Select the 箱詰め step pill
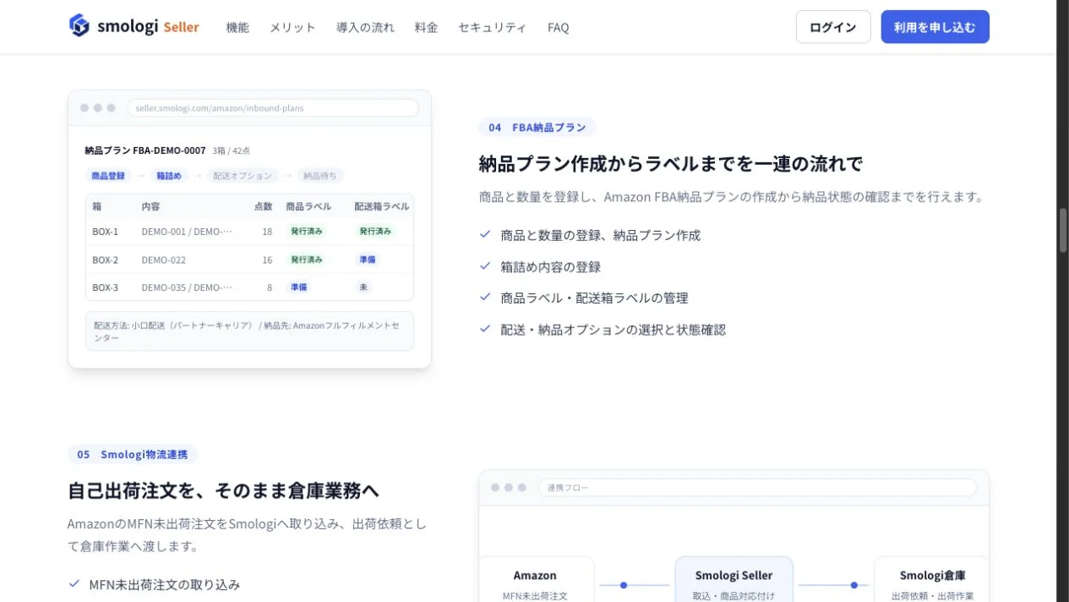Screen dimensions: 1069x602 point(169,176)
